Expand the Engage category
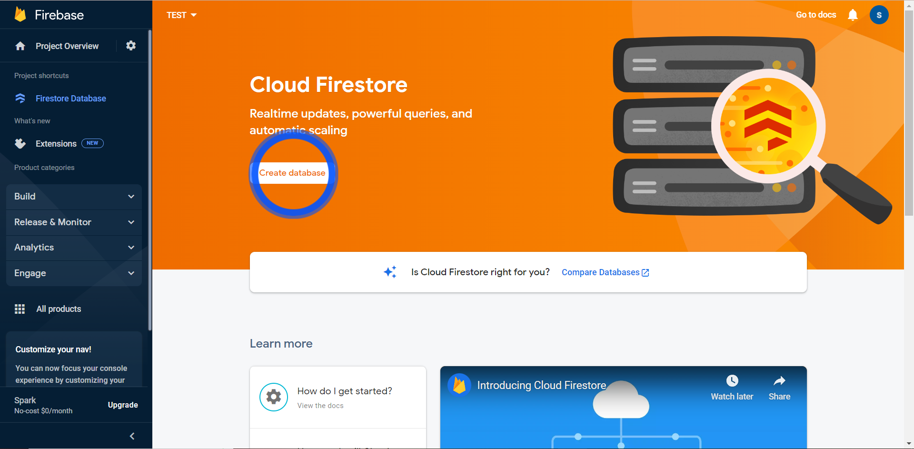Image resolution: width=914 pixels, height=449 pixels. tap(74, 273)
